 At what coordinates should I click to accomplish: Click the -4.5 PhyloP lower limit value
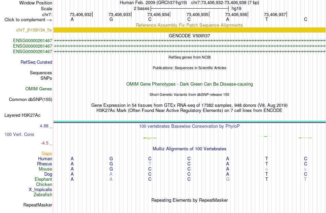[45, 143]
